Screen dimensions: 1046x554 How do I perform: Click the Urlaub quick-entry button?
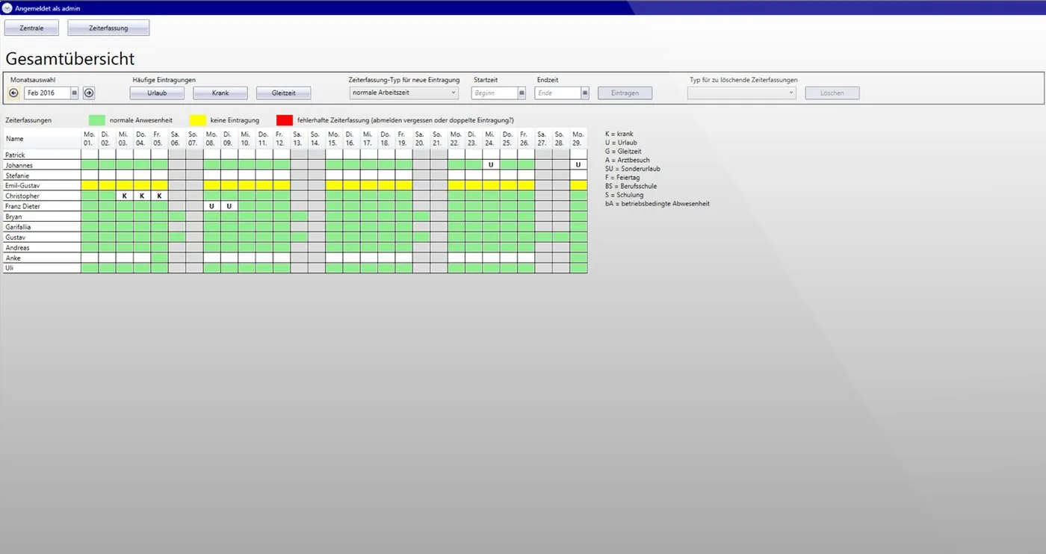pyautogui.click(x=157, y=93)
